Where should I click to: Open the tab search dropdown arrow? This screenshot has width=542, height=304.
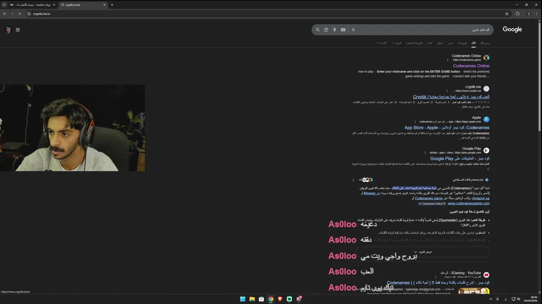pos(4,5)
